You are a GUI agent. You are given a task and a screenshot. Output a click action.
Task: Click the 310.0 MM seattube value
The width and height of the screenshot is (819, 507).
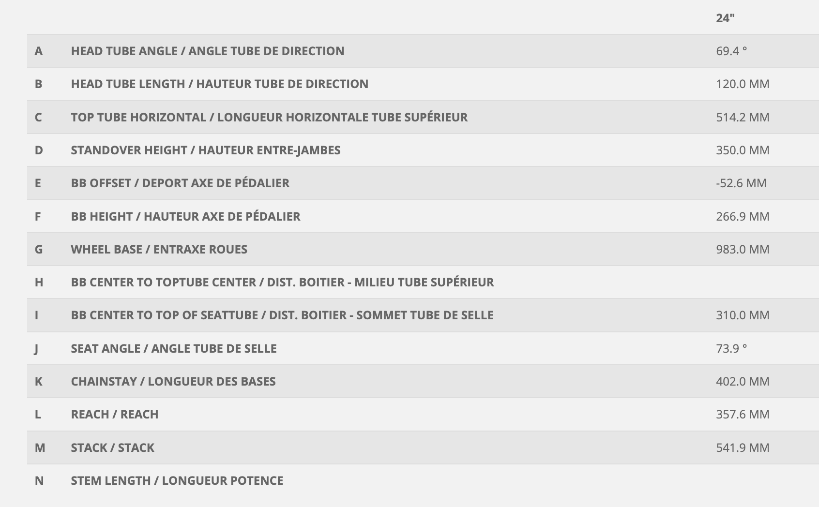pyautogui.click(x=743, y=315)
